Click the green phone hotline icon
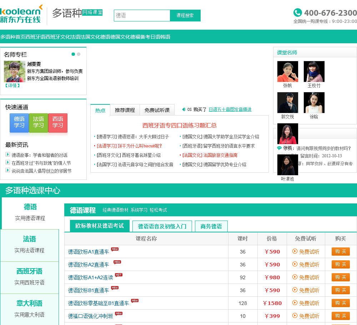The image size is (357, 325). pos(298,13)
